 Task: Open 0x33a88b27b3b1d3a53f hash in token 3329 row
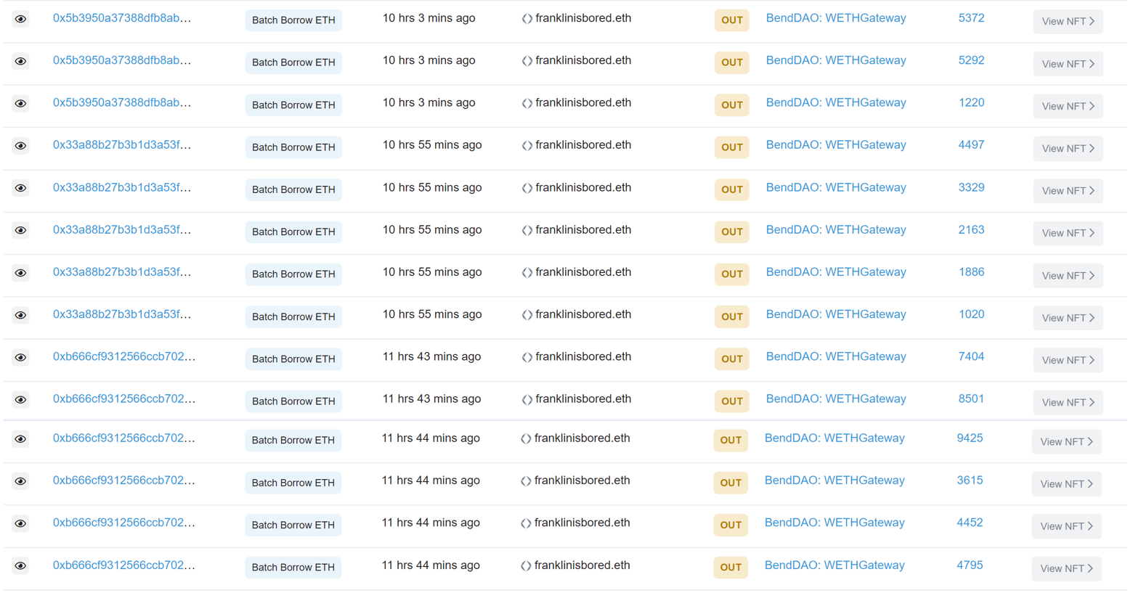[x=122, y=188]
